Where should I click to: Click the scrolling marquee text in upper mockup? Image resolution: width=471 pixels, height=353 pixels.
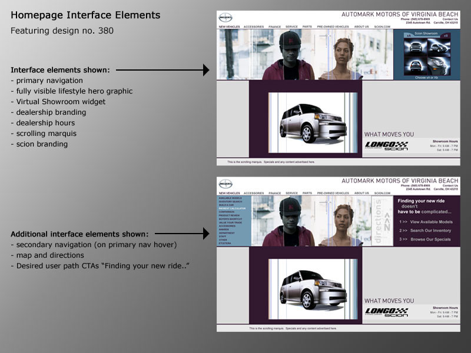point(271,162)
